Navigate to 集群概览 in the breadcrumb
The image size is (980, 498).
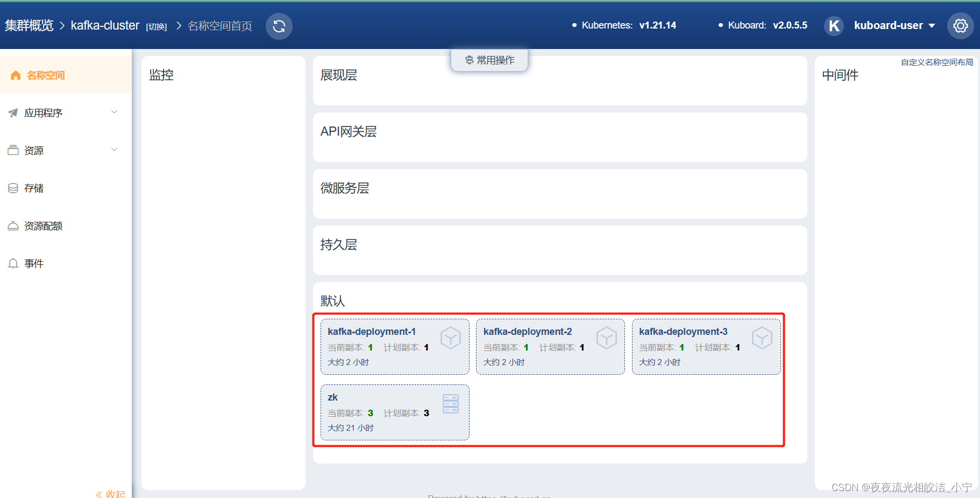29,25
